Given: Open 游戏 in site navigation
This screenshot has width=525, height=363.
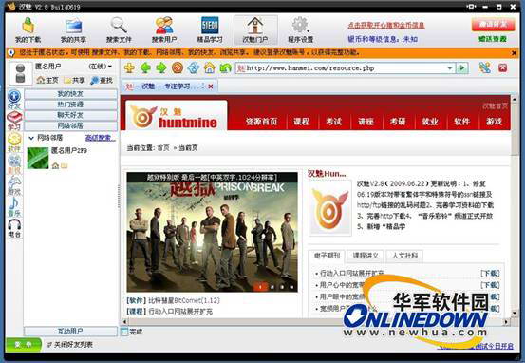Looking at the screenshot, I should (x=495, y=122).
